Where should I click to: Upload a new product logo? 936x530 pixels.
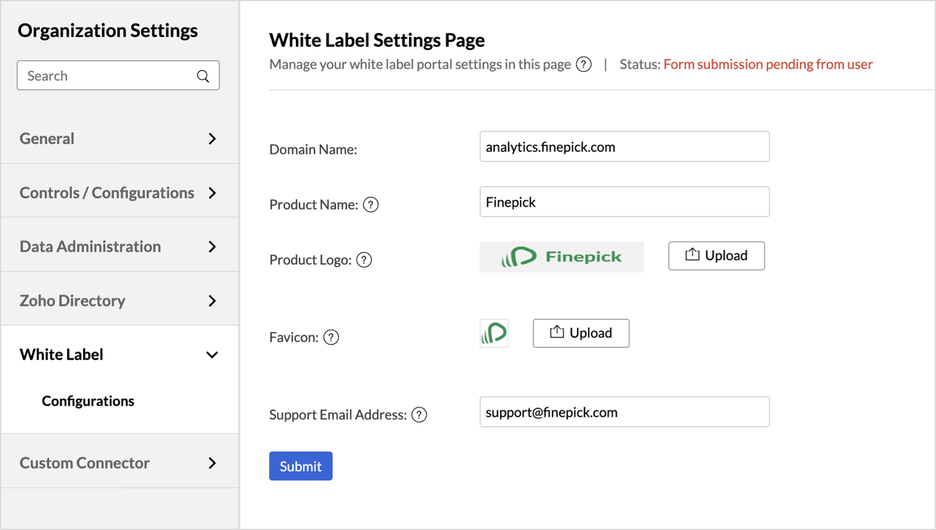pyautogui.click(x=716, y=256)
